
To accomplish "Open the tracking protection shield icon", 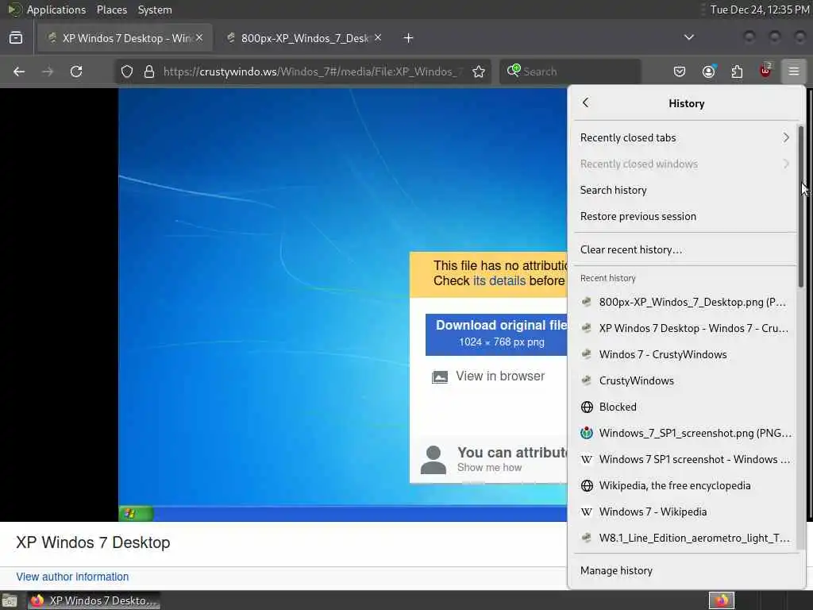I will pyautogui.click(x=127, y=71).
